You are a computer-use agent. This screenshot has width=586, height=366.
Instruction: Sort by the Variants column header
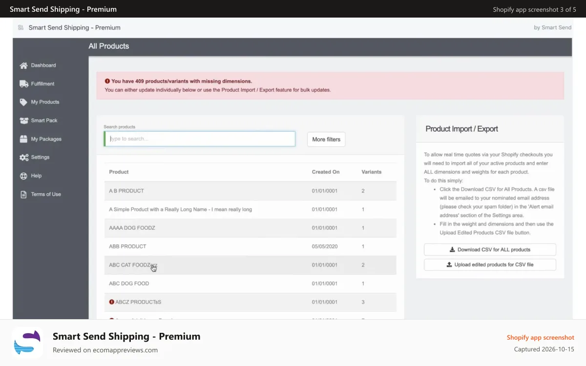click(x=371, y=172)
